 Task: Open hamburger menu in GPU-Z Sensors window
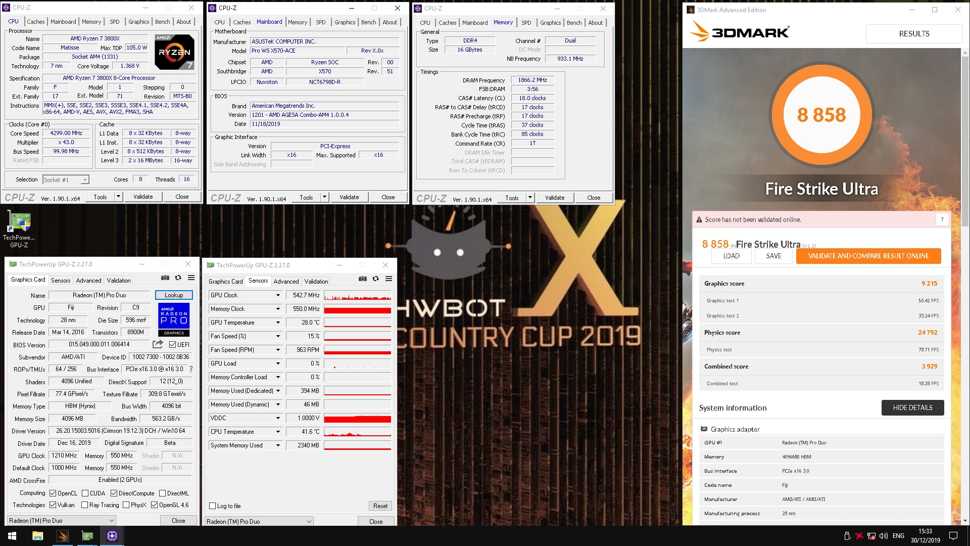389,279
